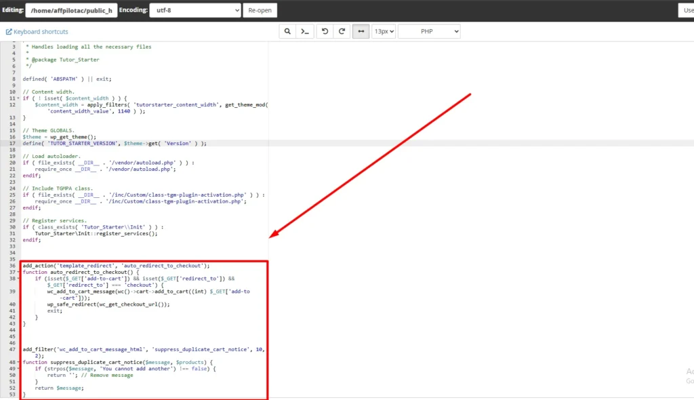Image resolution: width=694 pixels, height=400 pixels.
Task: Click the text "* @package Tutor_Starter"
Action: [x=62, y=60]
